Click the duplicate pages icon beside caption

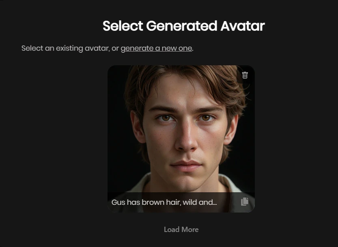click(245, 202)
